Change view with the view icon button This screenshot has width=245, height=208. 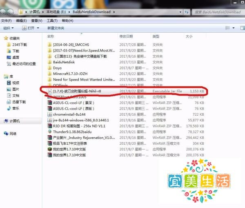point(227,28)
